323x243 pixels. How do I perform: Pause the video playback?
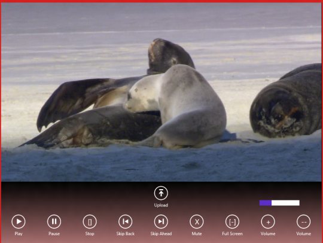click(x=54, y=221)
